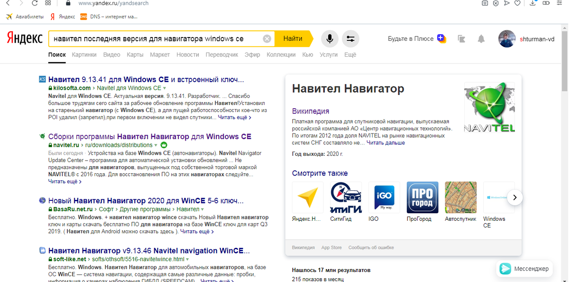Expand dropdown arrow beside kilosofta.com result
The height and width of the screenshot is (282, 569).
tap(165, 88)
